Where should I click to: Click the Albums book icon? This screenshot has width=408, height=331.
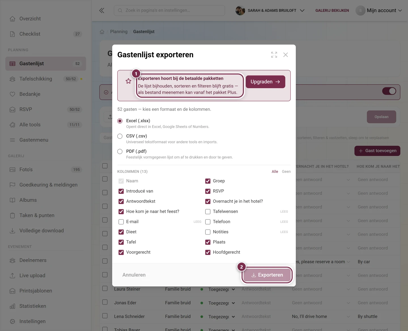12,200
